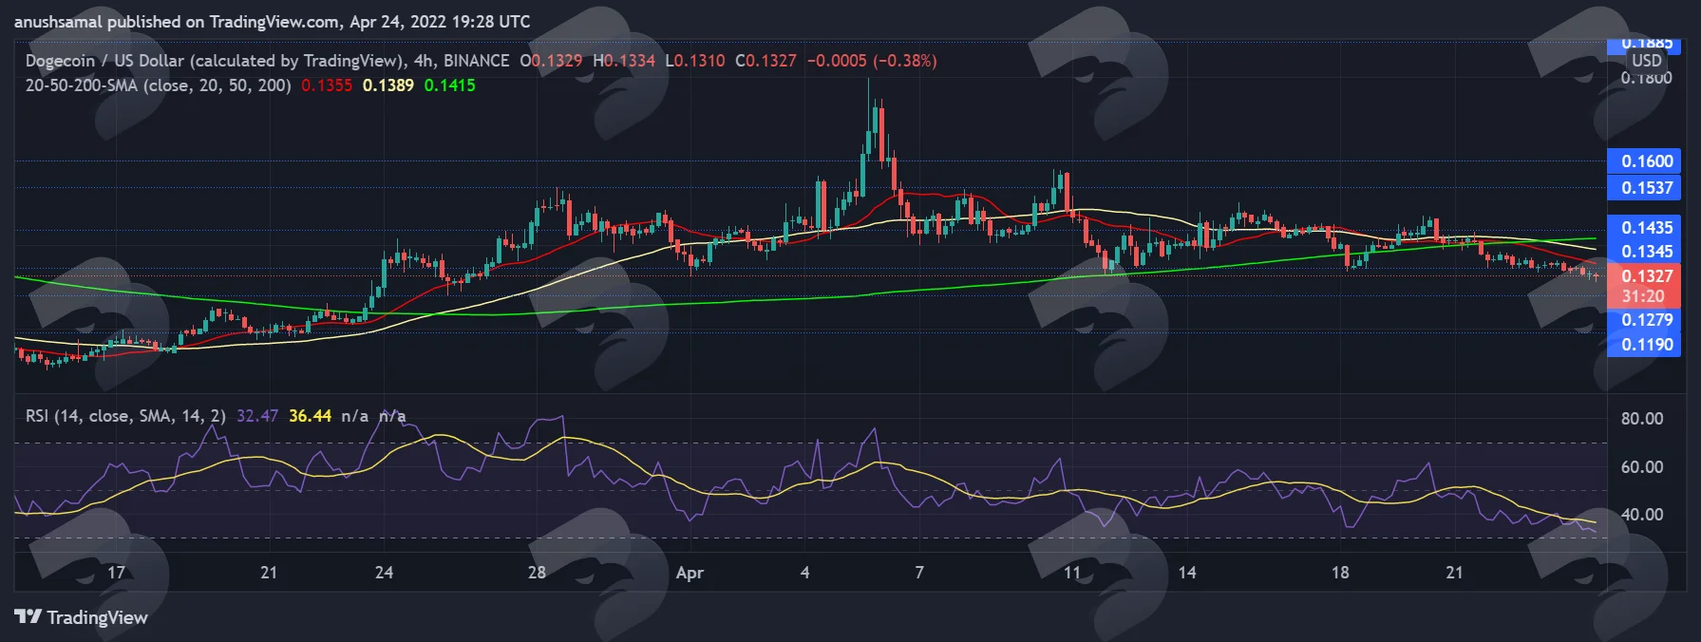Click the Apr month label on time axis

pos(690,573)
